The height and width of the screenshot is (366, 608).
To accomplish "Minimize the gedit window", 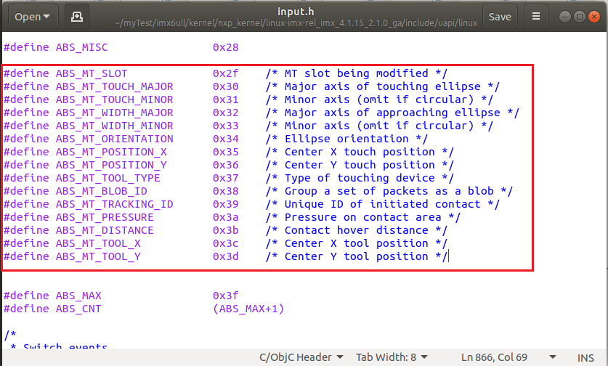I will click(x=565, y=17).
